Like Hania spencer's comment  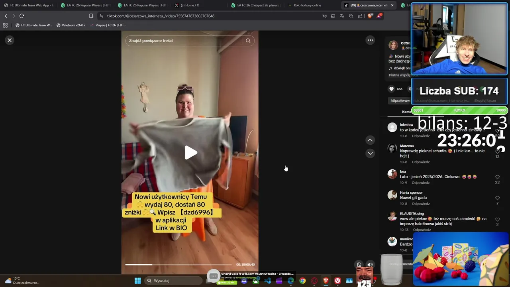tap(497, 198)
